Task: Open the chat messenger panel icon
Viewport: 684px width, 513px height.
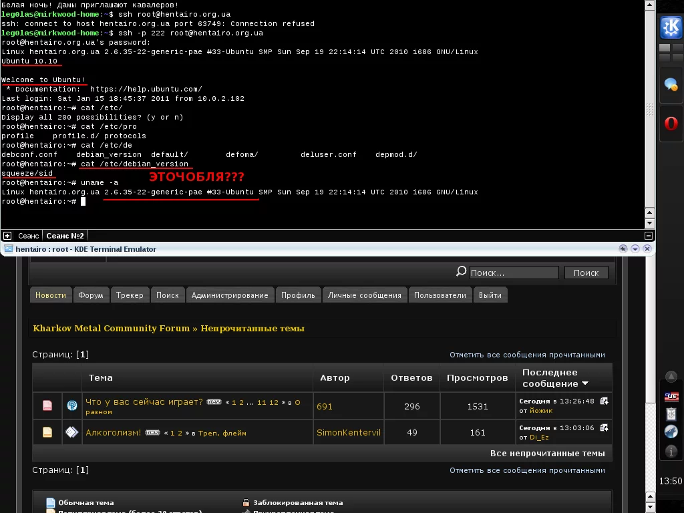Action: point(671,85)
